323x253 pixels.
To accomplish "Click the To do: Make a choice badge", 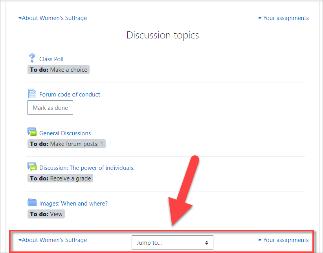I will click(59, 70).
